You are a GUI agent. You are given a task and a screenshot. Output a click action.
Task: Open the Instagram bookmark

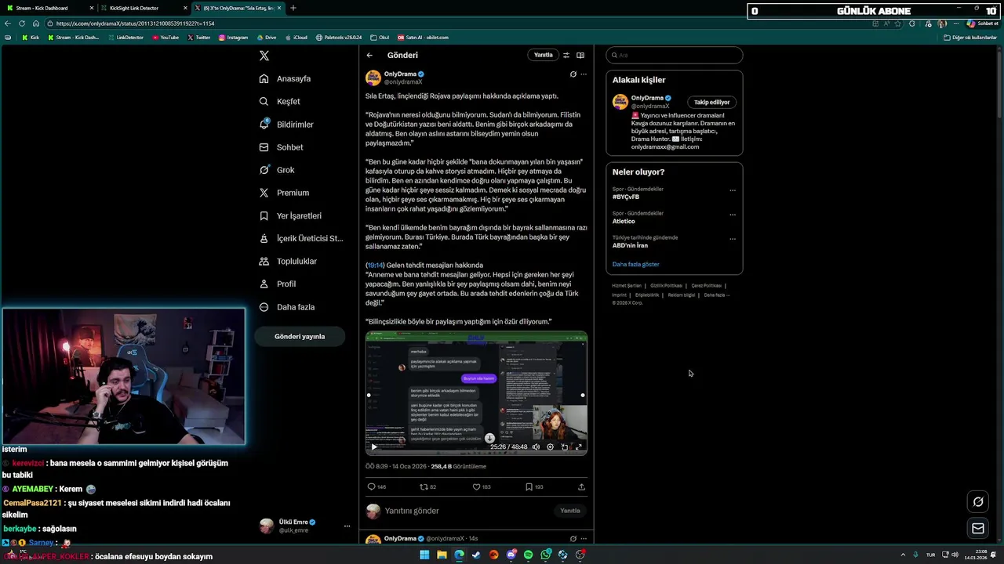[233, 38]
